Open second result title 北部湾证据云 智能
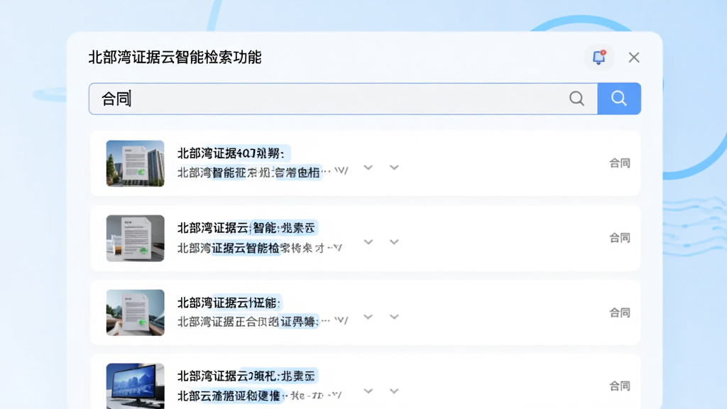The image size is (727, 409). click(x=246, y=228)
